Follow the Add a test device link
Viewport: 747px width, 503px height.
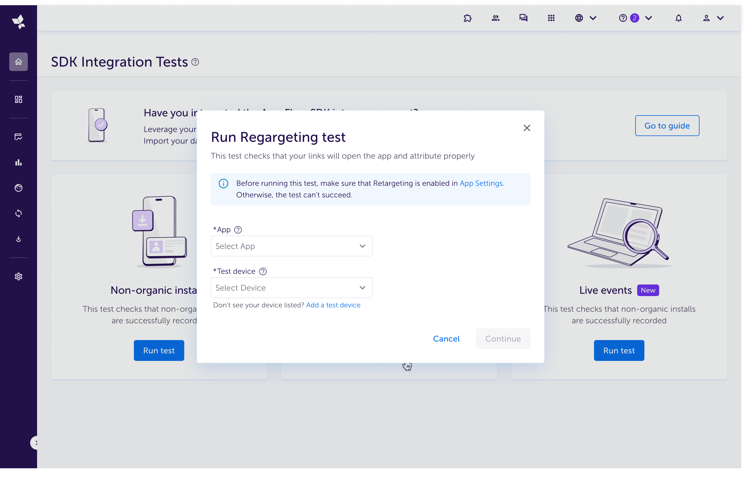tap(333, 305)
